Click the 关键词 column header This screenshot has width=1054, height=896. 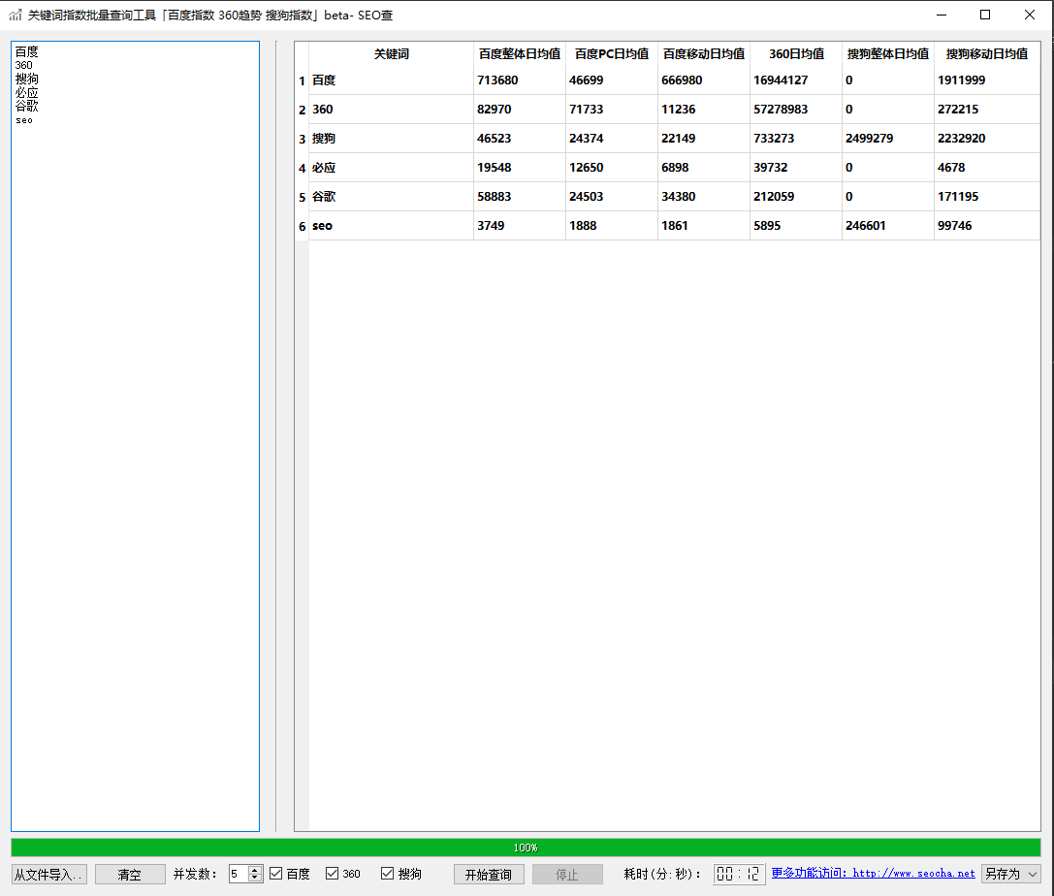pos(391,54)
